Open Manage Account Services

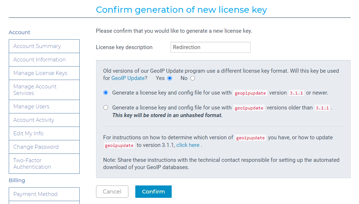pos(44,90)
